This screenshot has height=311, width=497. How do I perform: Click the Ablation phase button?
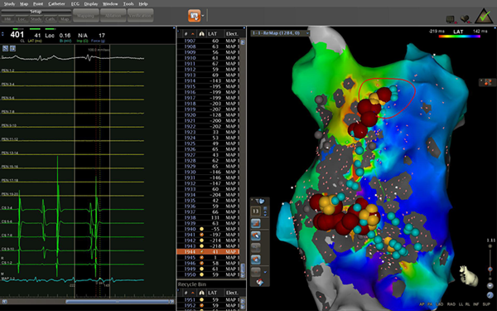coord(113,16)
